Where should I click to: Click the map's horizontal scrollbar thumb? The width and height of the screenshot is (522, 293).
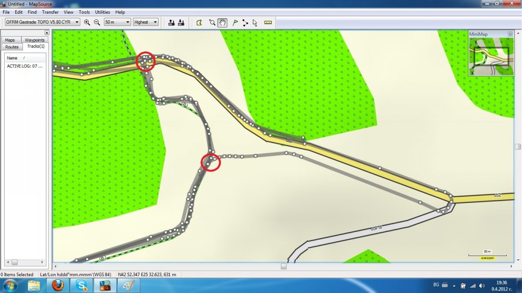pyautogui.click(x=283, y=267)
